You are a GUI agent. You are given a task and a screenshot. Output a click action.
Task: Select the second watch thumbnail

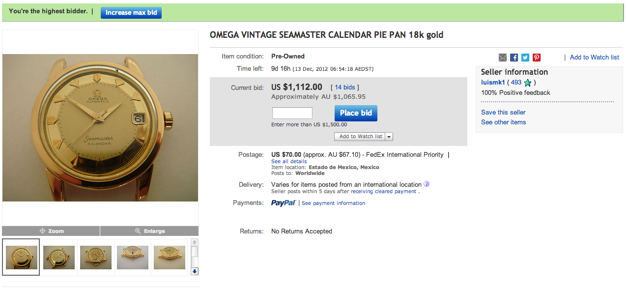pos(59,257)
